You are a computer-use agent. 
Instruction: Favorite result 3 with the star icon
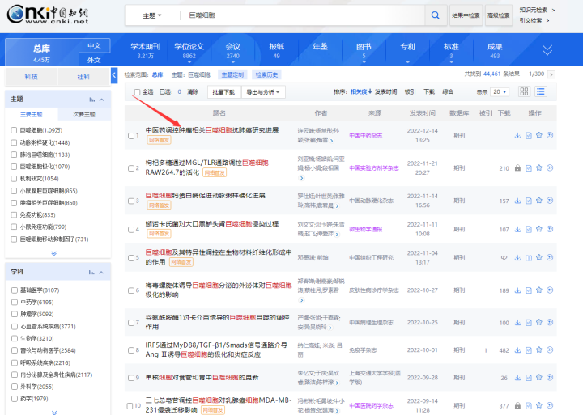pyautogui.click(x=539, y=201)
